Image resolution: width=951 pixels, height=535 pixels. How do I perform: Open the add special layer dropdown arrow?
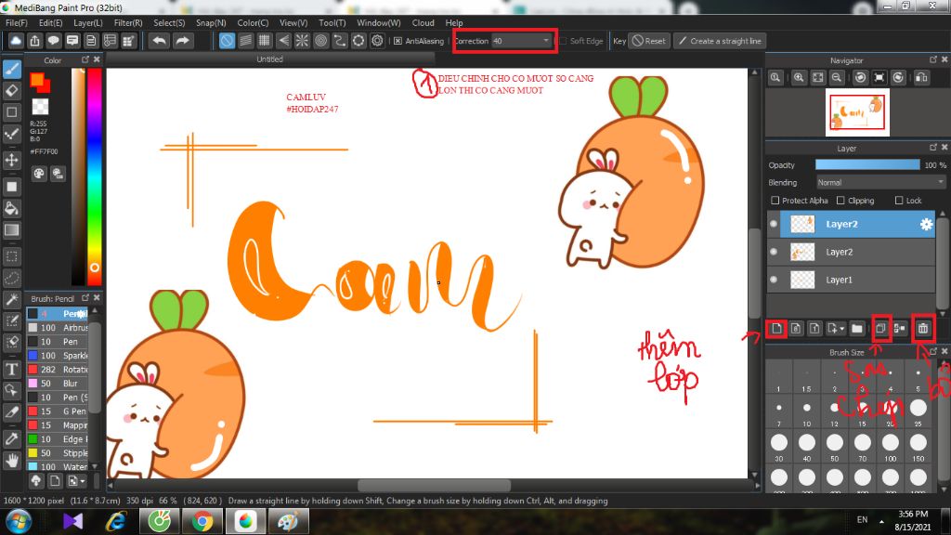point(841,330)
